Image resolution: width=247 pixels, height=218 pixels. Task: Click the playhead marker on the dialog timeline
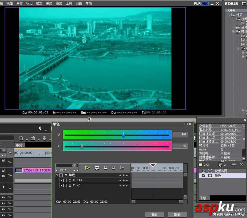tap(153, 165)
